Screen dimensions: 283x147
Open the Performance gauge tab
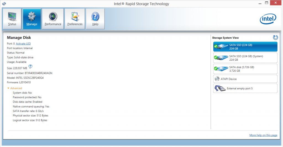point(53,19)
